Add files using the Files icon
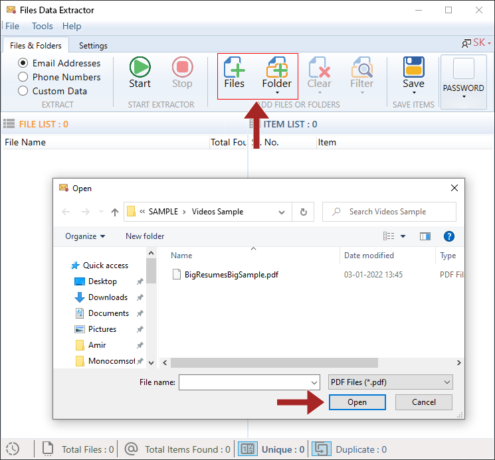The width and height of the screenshot is (495, 460). [x=235, y=67]
